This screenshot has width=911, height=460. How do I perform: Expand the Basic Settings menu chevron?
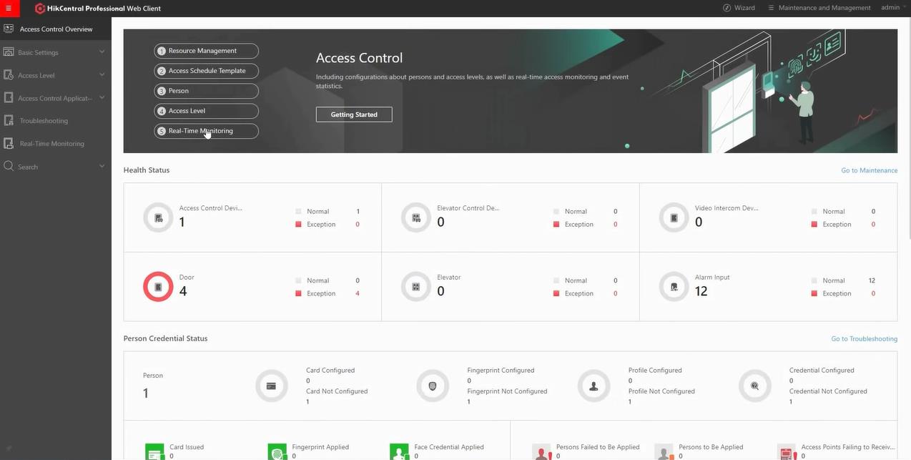coord(102,52)
